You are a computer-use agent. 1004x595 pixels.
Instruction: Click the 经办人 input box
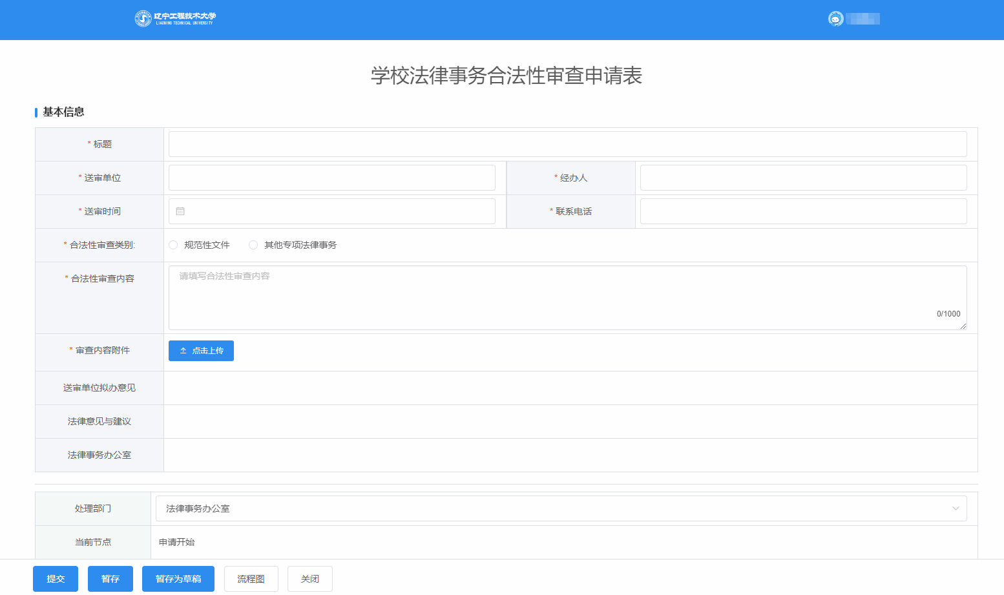[x=803, y=178]
